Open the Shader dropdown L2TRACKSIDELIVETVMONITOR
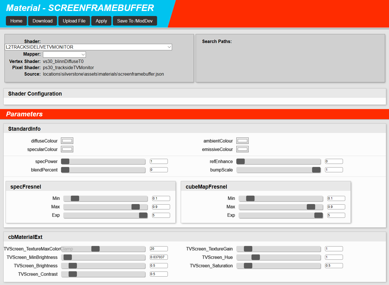Screen dimensions: 389x285 (88, 47)
